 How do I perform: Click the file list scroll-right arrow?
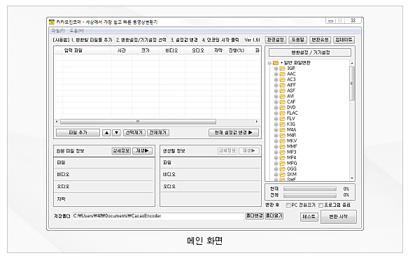(x=257, y=122)
